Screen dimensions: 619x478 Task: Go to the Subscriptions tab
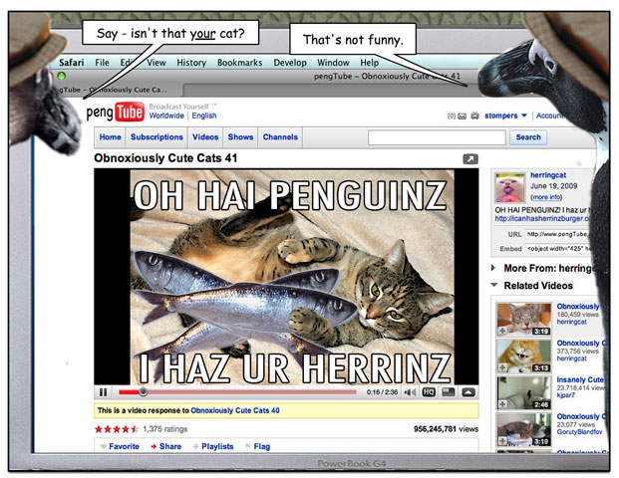coord(157,137)
